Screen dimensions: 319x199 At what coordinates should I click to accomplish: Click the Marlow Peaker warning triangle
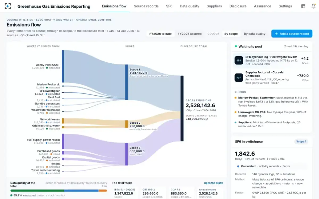pos(58,84)
